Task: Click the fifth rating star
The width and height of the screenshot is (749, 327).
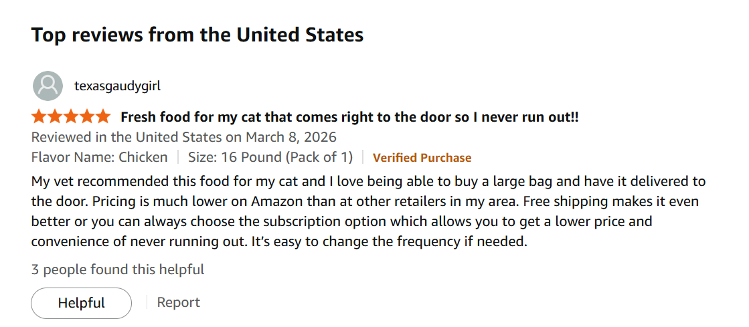Action: (102, 117)
